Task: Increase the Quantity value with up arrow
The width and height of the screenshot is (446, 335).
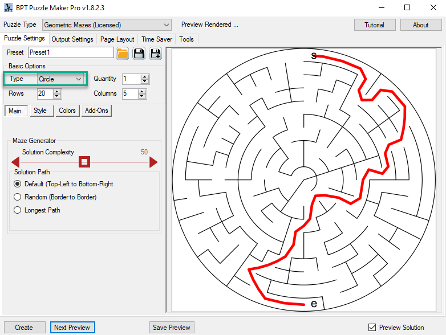Action: point(145,76)
